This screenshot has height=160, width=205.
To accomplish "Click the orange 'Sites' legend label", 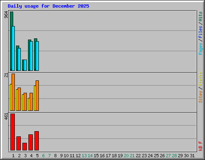I will [x=200, y=96].
